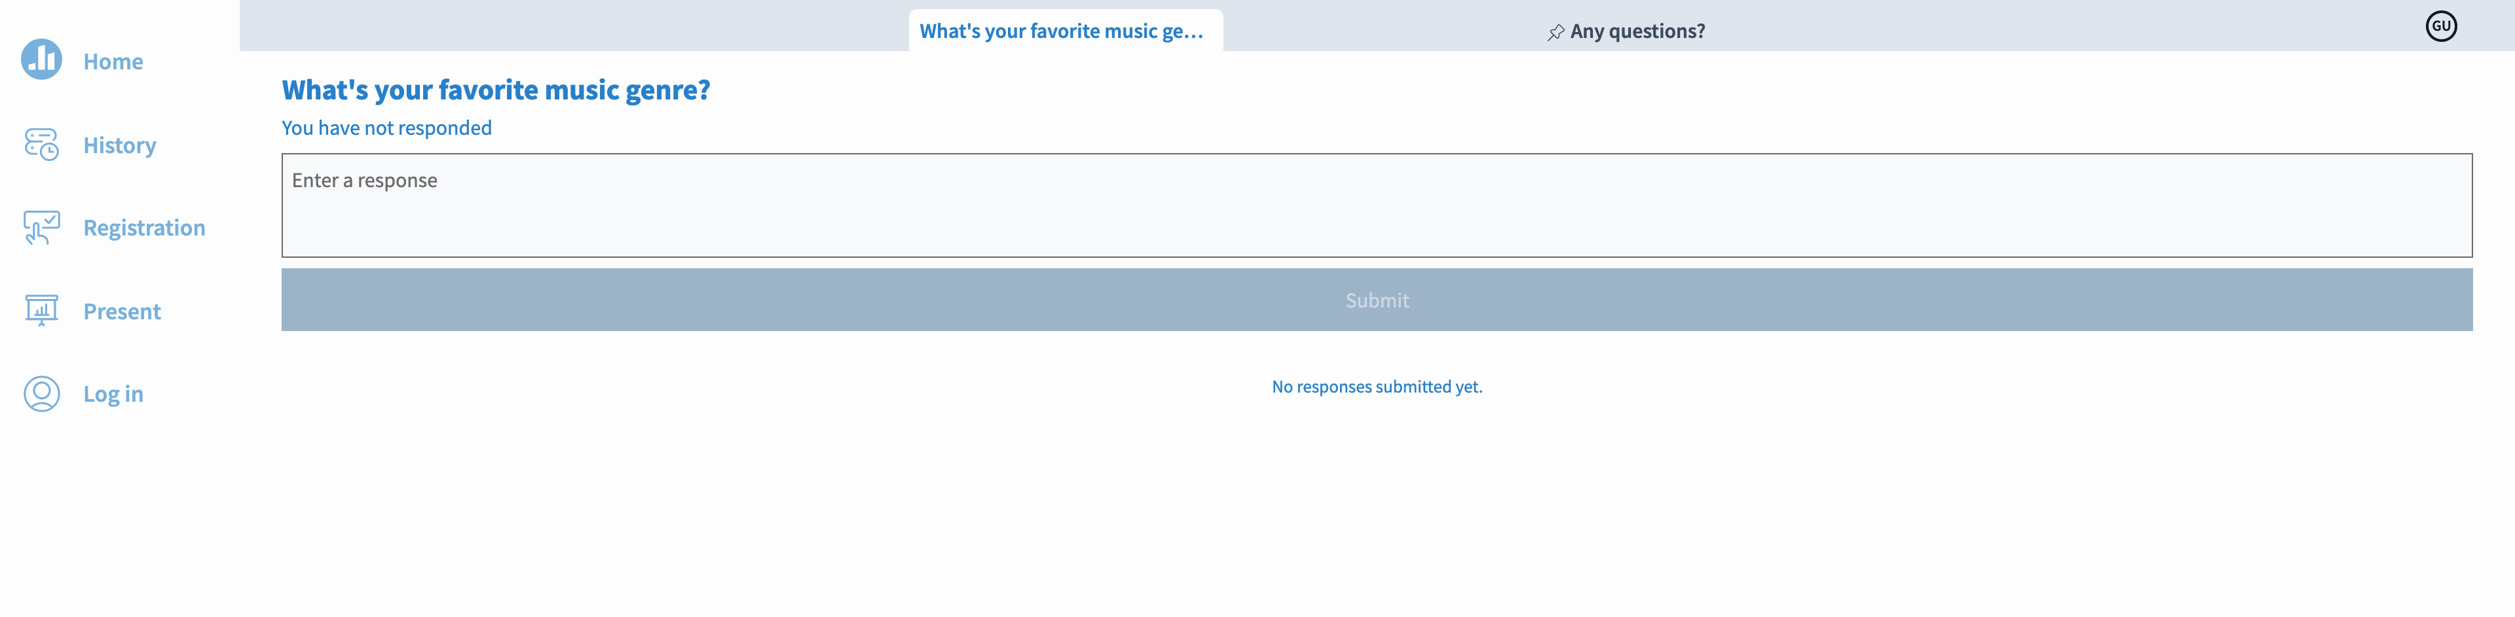Go to the Home link text
Viewport: 2515px width, 617px height.
pyautogui.click(x=113, y=62)
